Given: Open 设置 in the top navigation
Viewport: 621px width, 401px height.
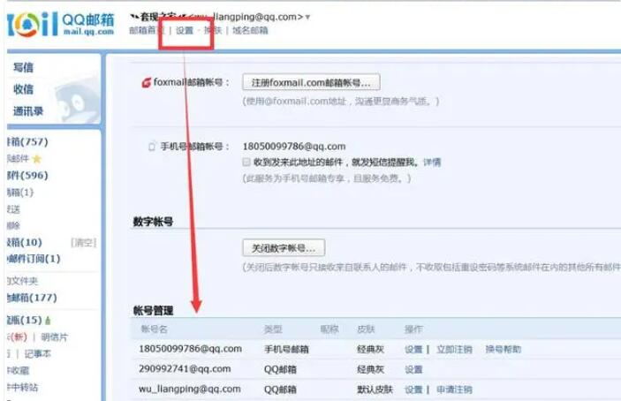Looking at the screenshot, I should click(x=185, y=30).
